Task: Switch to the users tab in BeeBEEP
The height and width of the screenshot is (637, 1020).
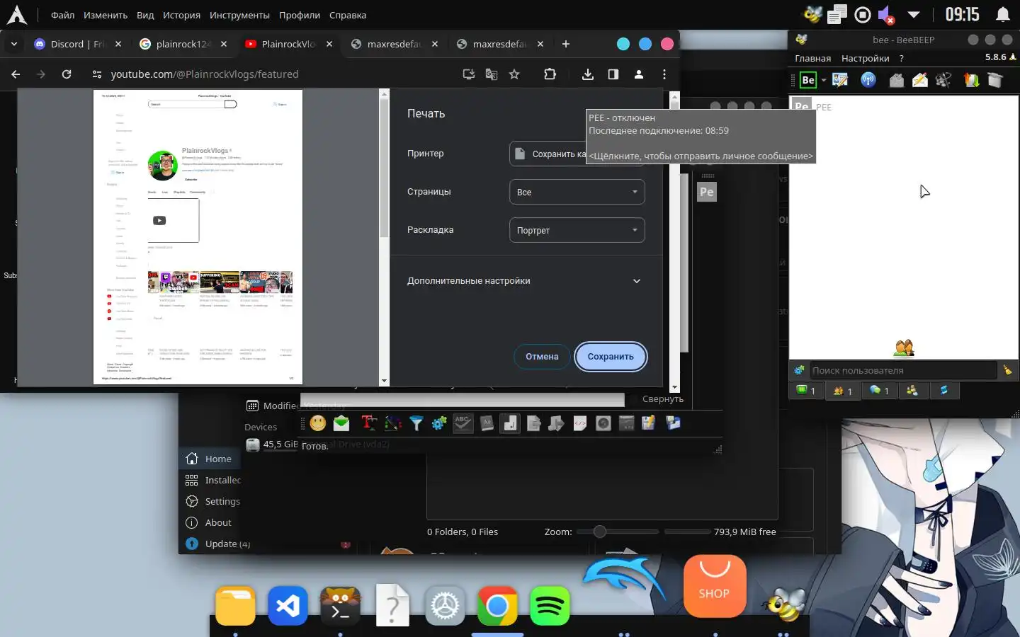Action: click(843, 390)
